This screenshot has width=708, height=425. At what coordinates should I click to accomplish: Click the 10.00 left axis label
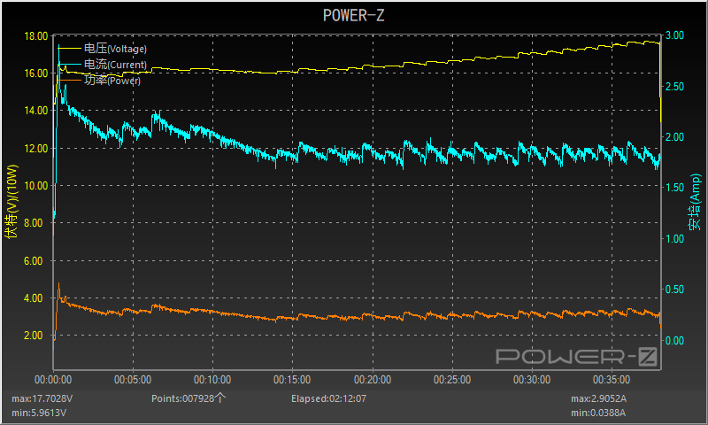click(35, 186)
